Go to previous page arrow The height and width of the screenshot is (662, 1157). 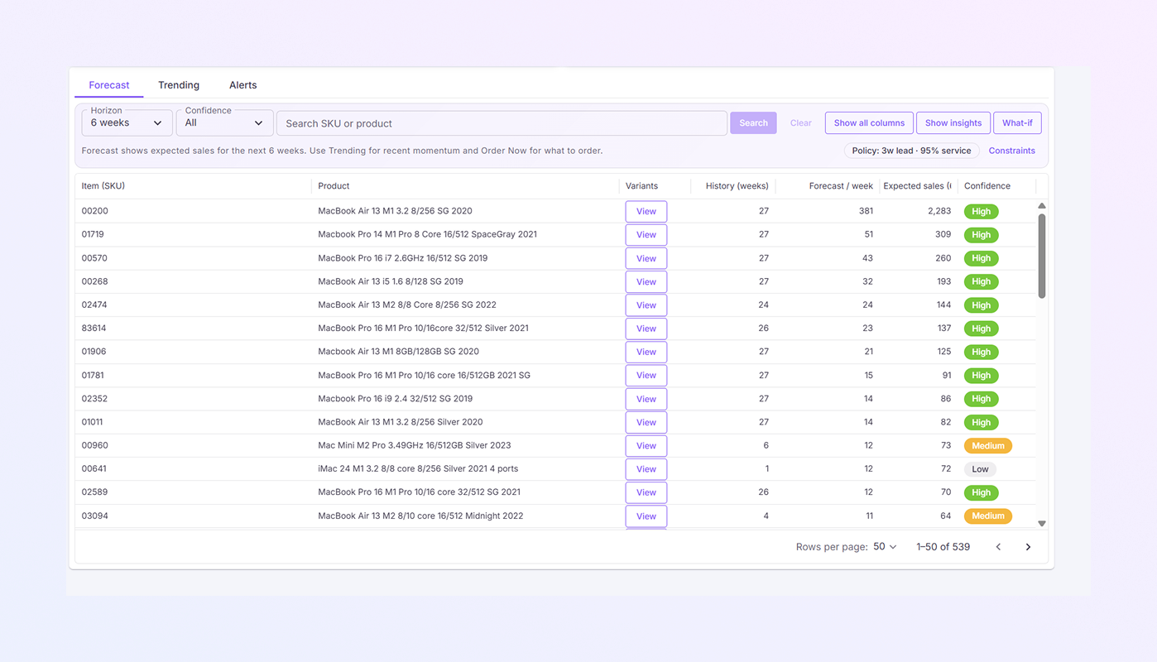point(998,547)
